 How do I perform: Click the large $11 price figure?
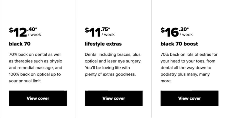click(95, 32)
